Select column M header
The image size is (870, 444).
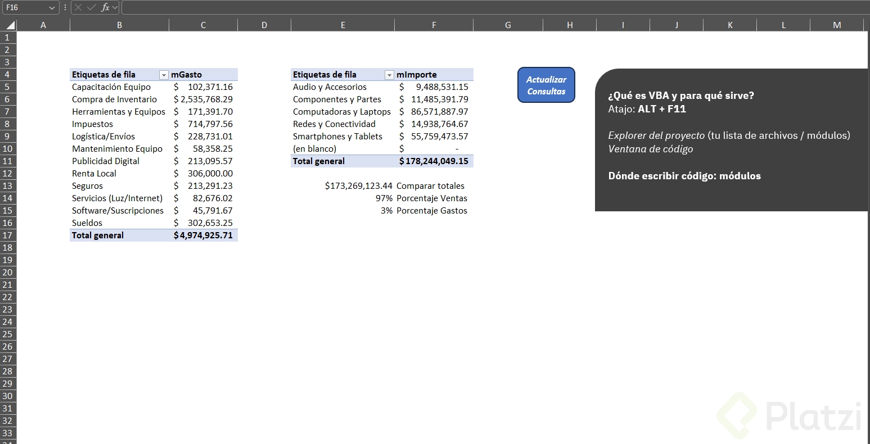(837, 25)
